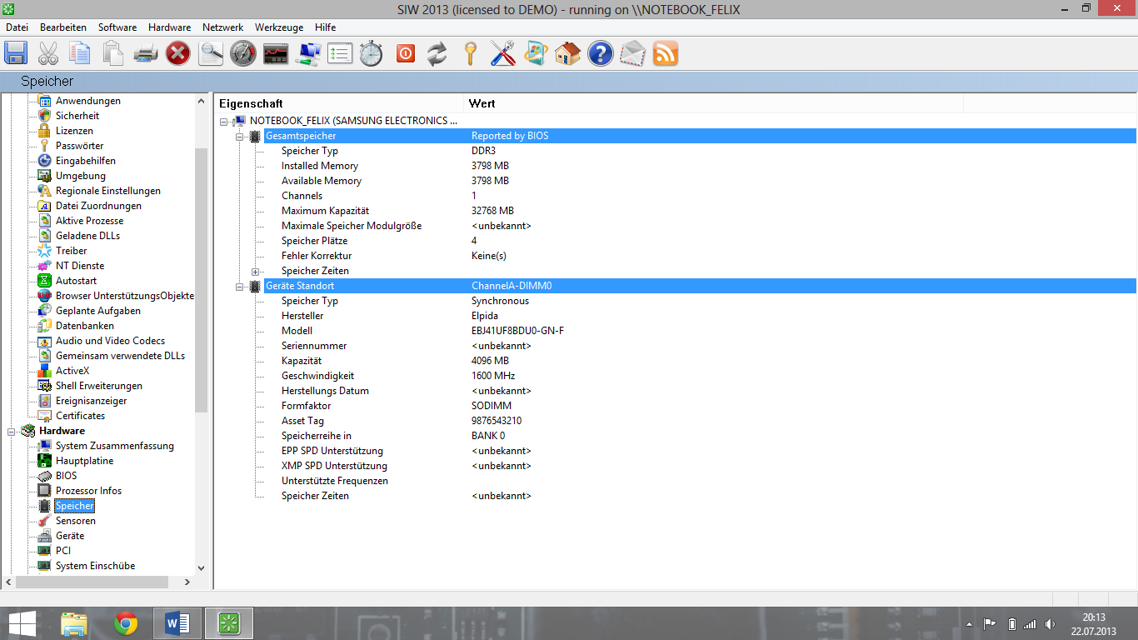Click the Cut scissors toolbar icon

point(48,54)
